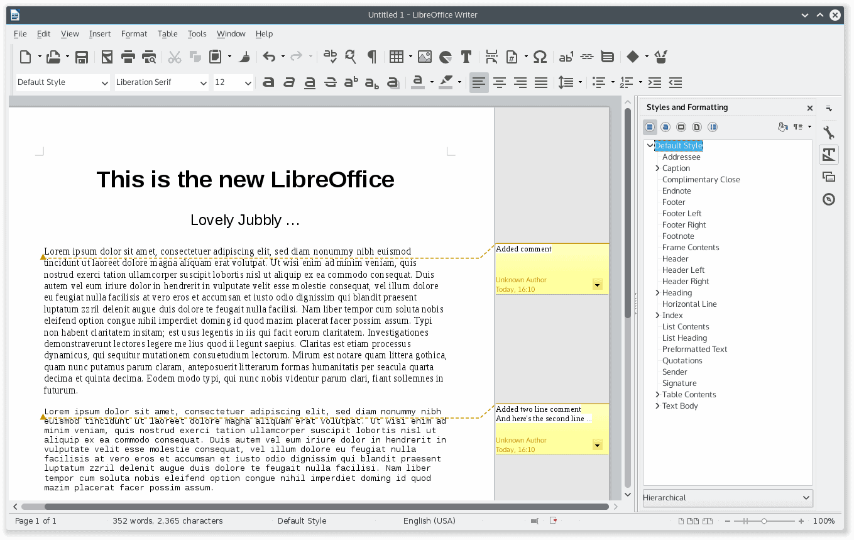Open the sidebar Navigator compass icon
Viewport: 854px width, 540px height.
click(x=829, y=200)
